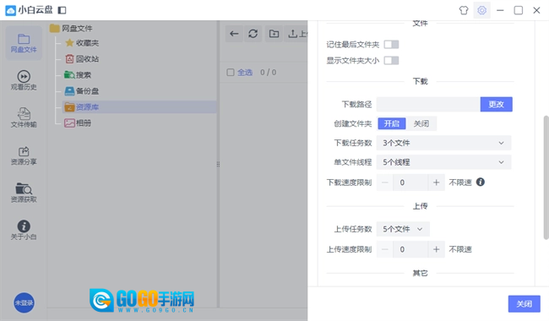The width and height of the screenshot is (549, 321).
Task: Open 下载任务数 dropdown showing 3个文件
Action: click(443, 143)
